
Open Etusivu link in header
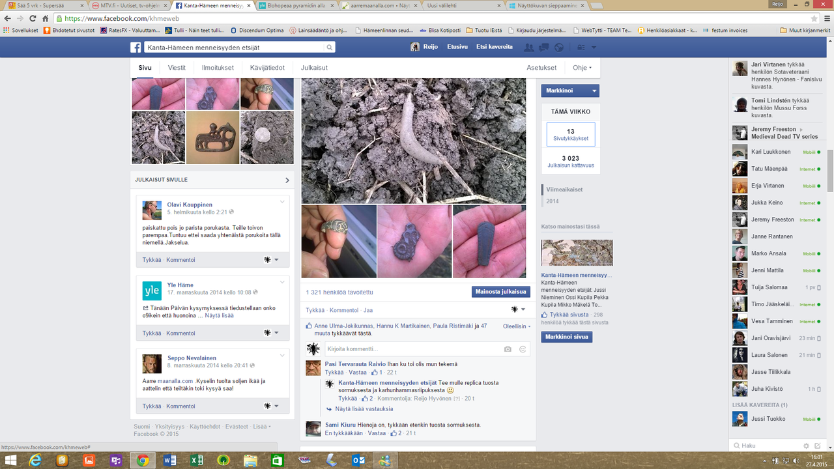457,47
